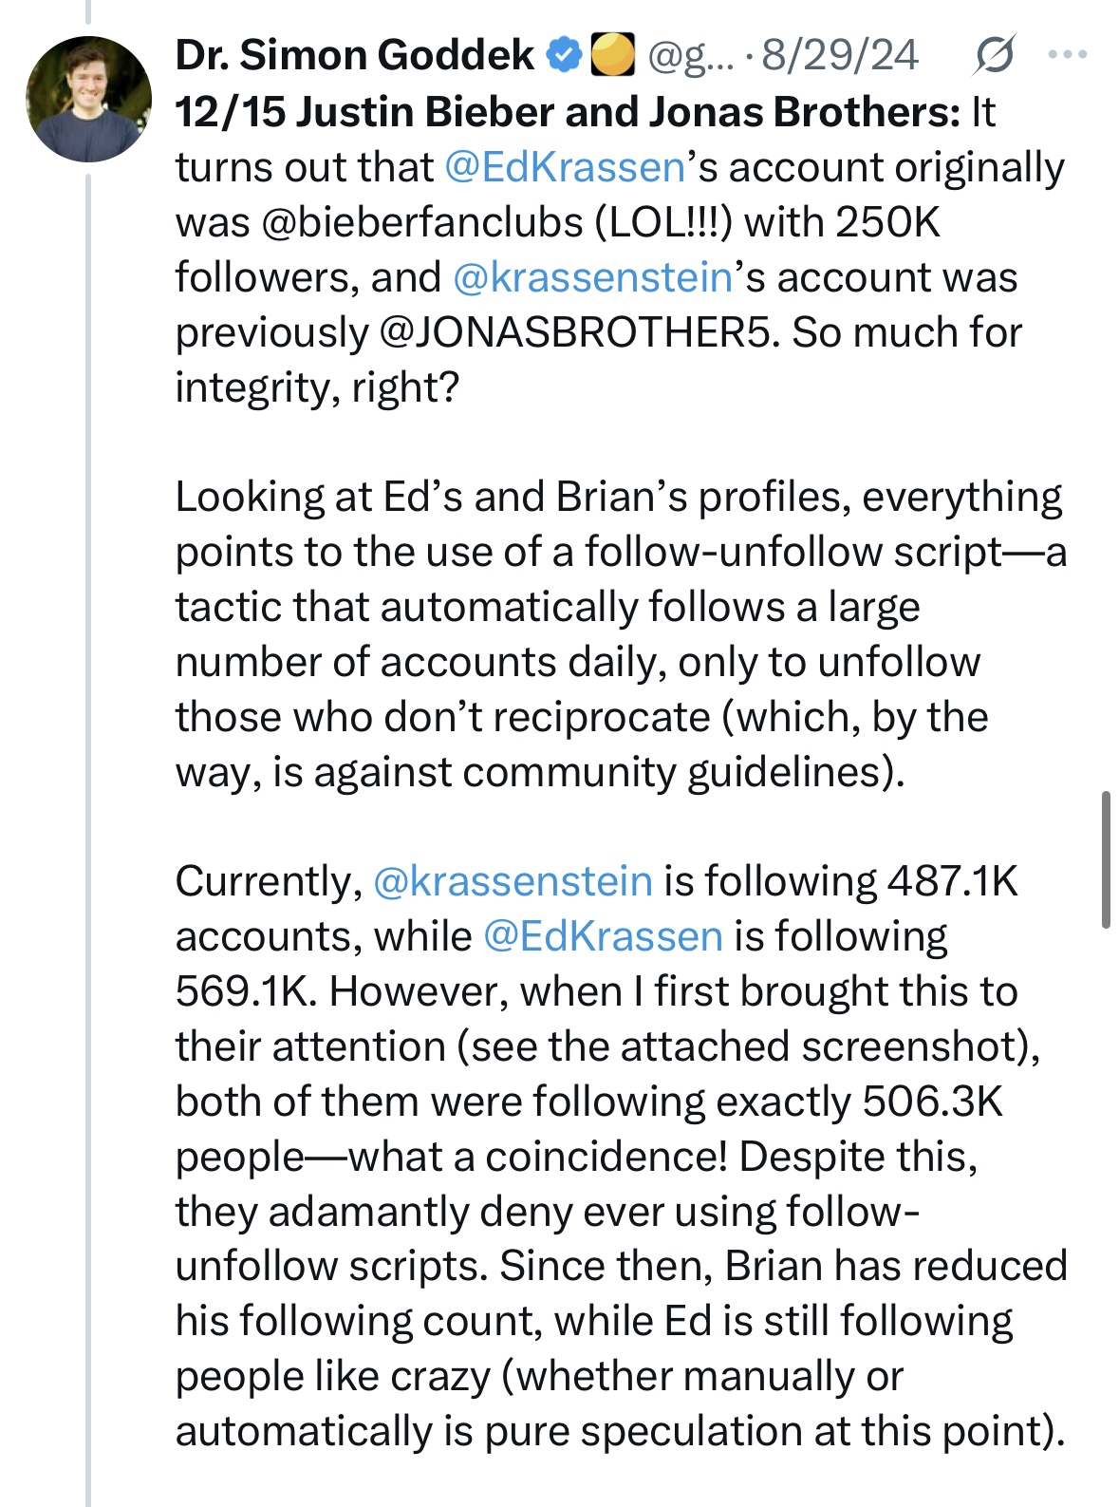Open Dr. Simon Goddek's profile photo

tap(88, 99)
